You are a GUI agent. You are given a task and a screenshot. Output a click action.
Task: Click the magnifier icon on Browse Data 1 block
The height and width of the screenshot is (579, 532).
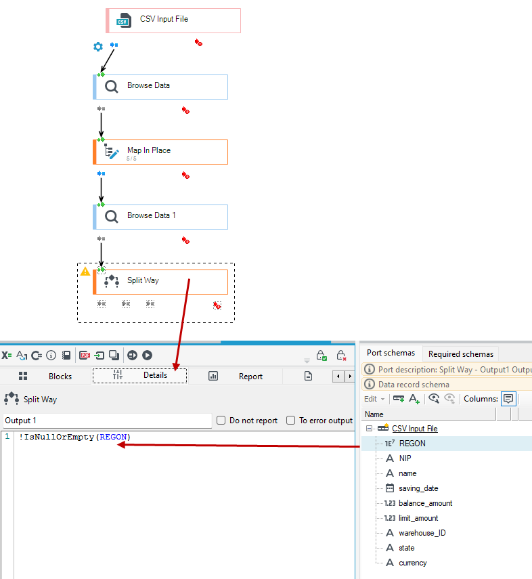(111, 217)
